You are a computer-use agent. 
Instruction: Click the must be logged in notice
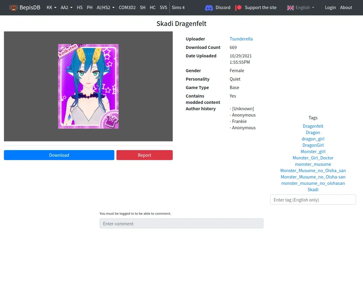pos(135,214)
